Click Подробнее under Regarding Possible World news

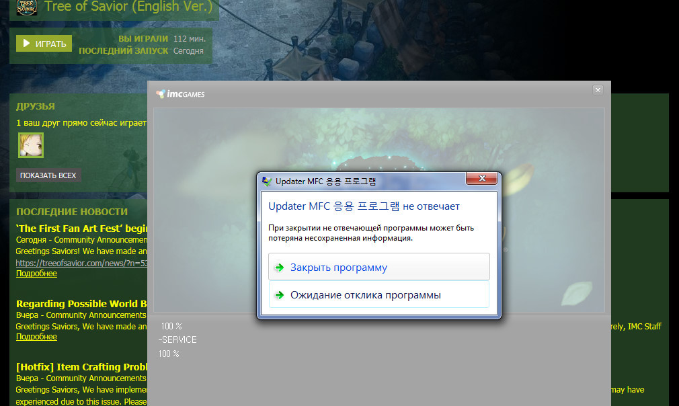tap(36, 337)
